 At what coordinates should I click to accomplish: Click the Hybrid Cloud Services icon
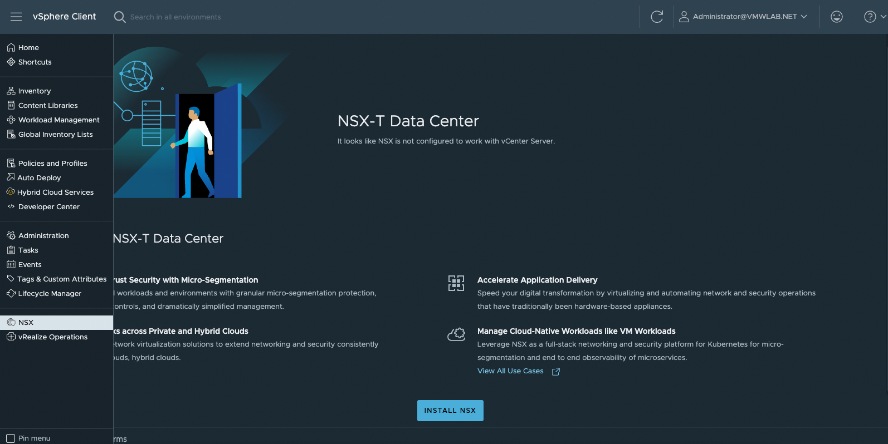11,192
